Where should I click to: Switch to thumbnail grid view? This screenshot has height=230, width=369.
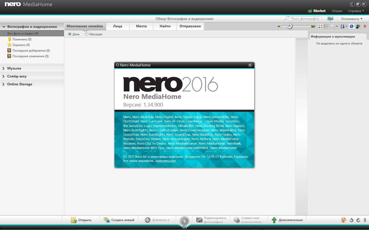tap(320, 26)
